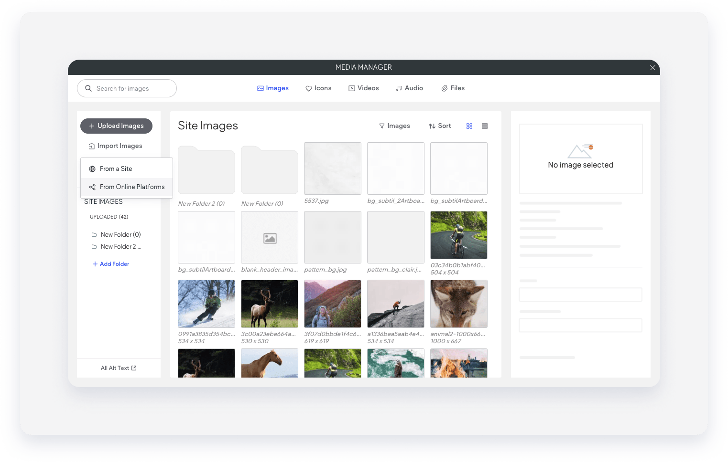Select the 5537.jpg thumbnail

[x=333, y=168]
